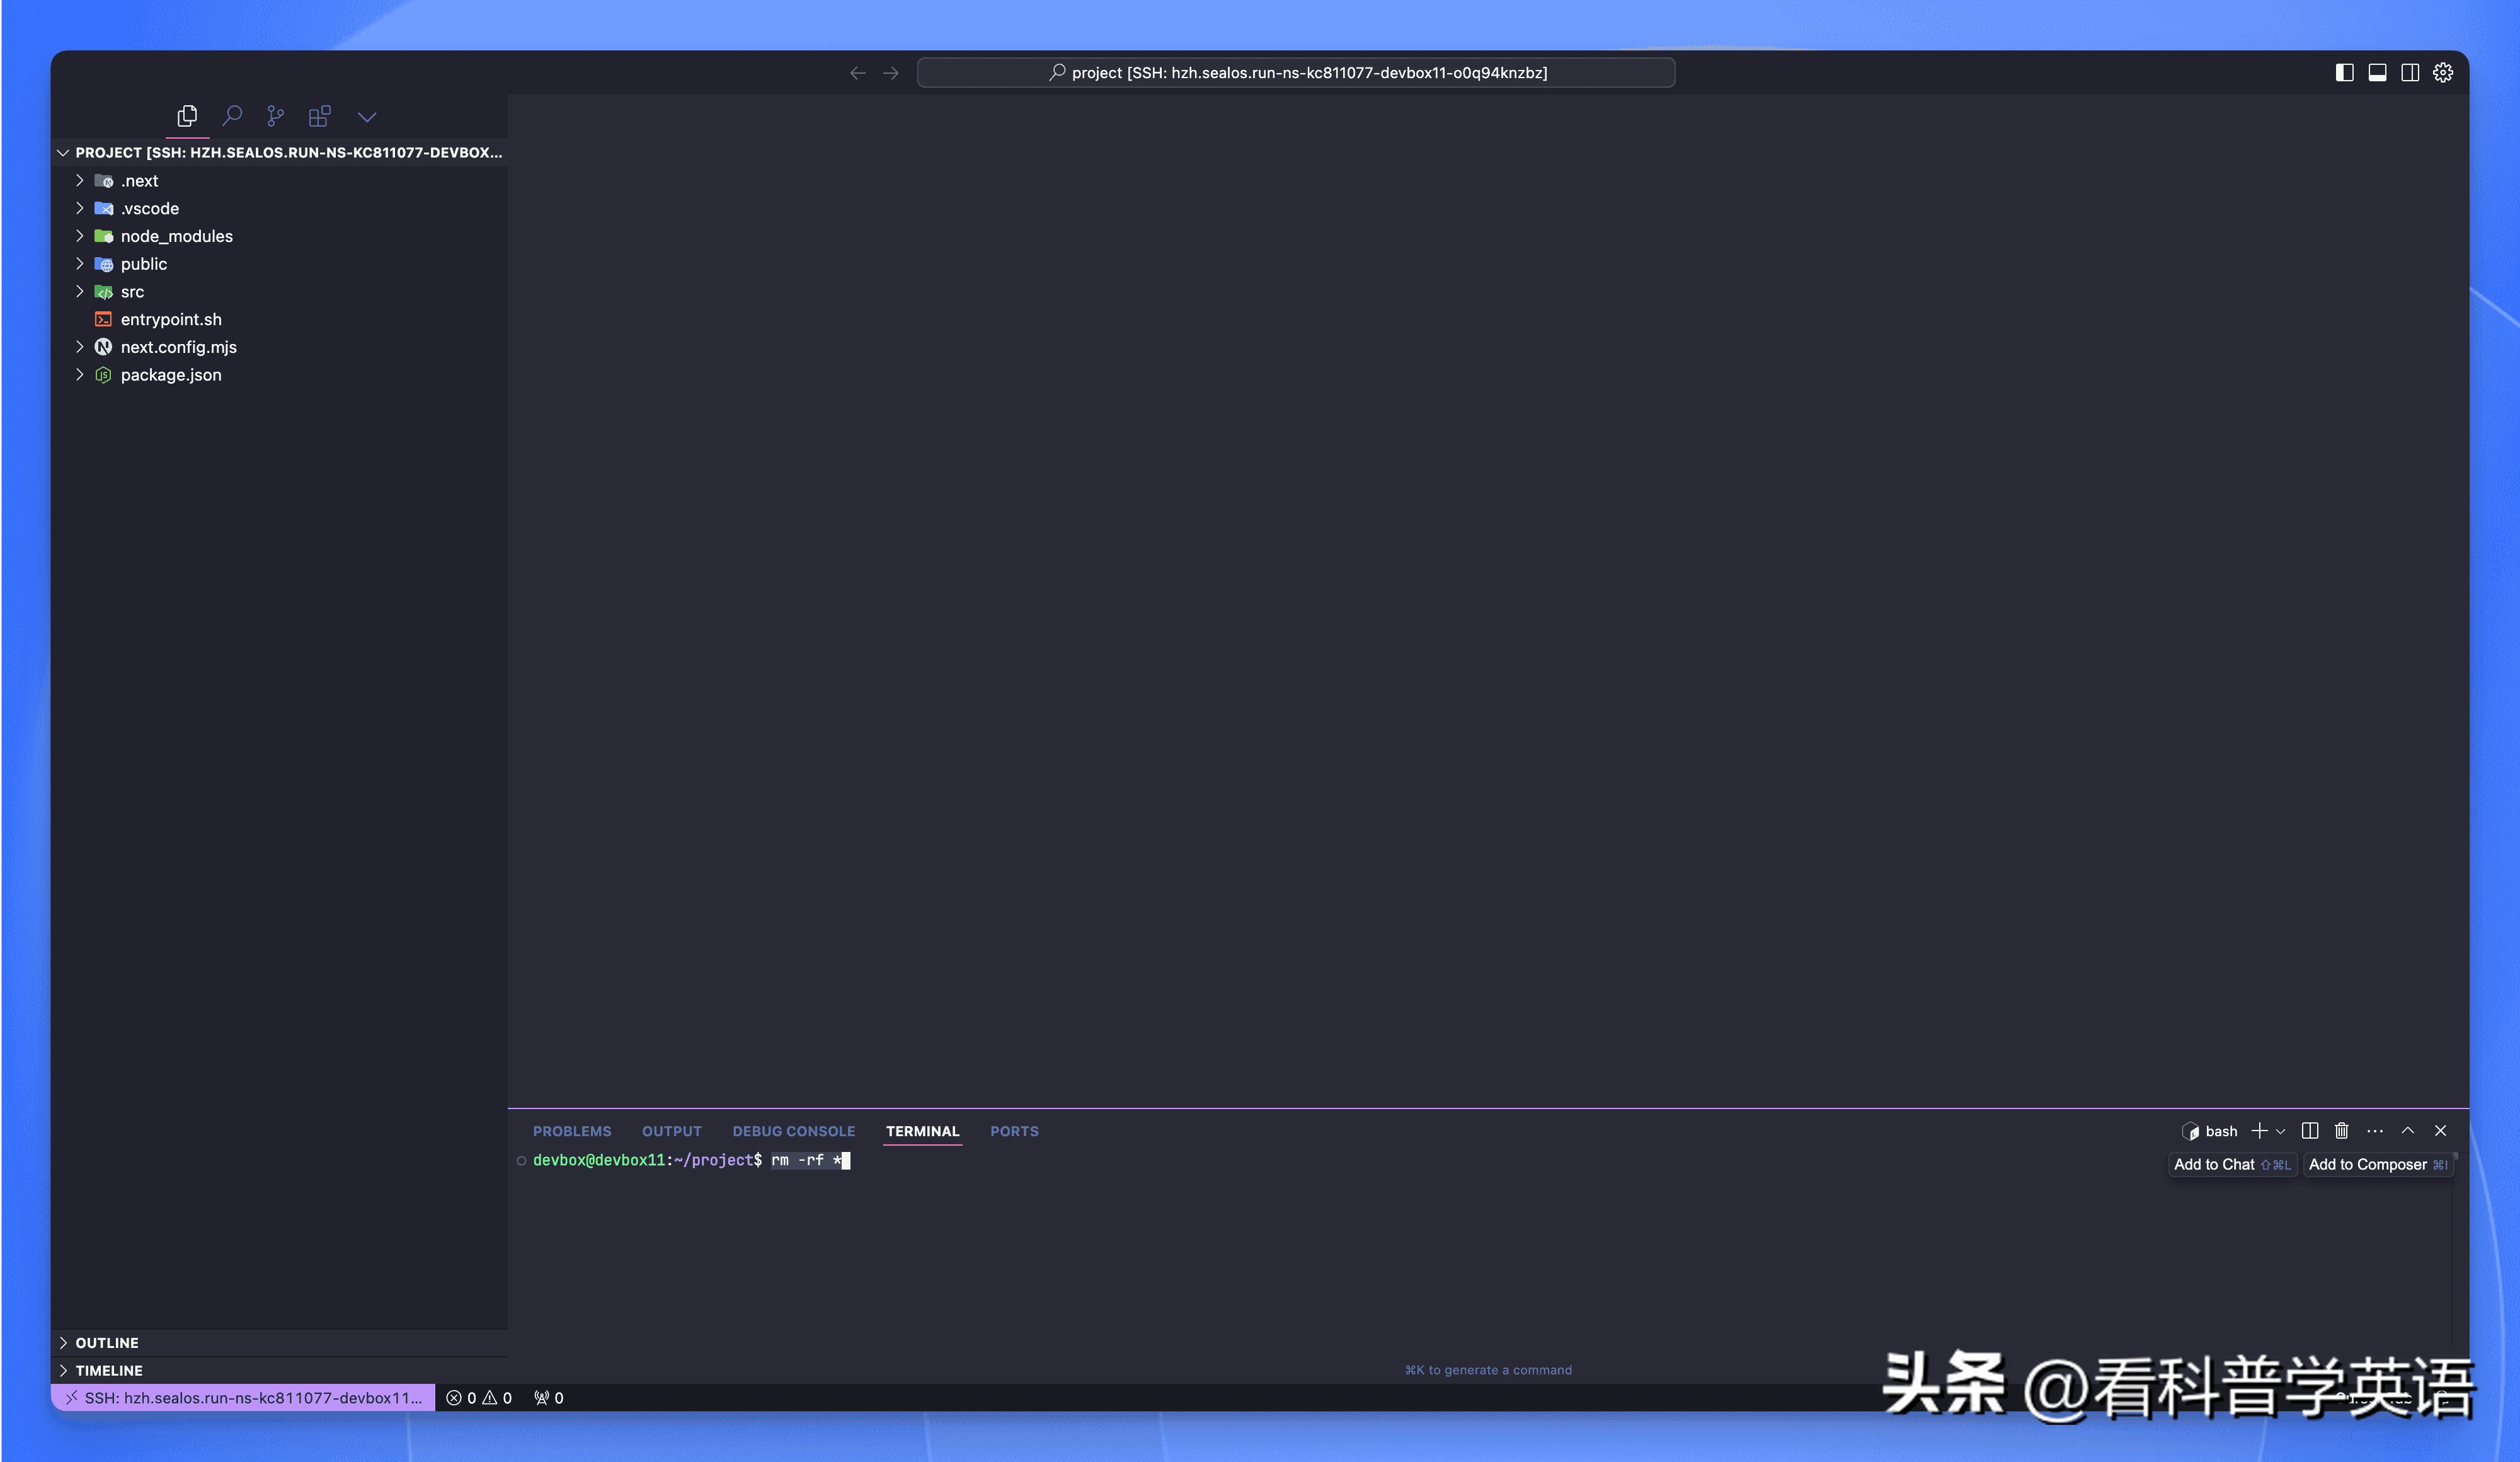Click the .vscode folder icon
Screen dimensions: 2520x1462
(x=104, y=208)
